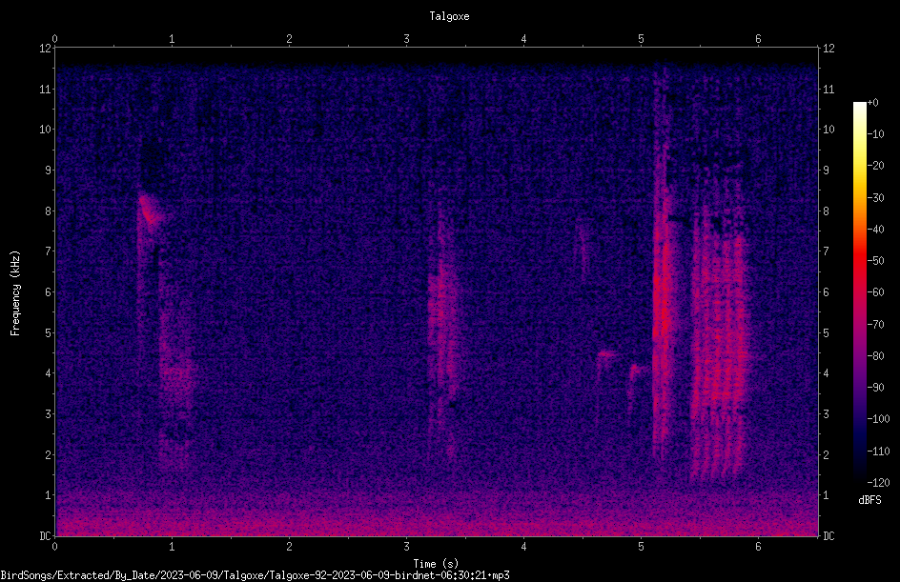This screenshot has height=582, width=900.
Task: Click the Time (s) axis label
Action: tap(436, 564)
